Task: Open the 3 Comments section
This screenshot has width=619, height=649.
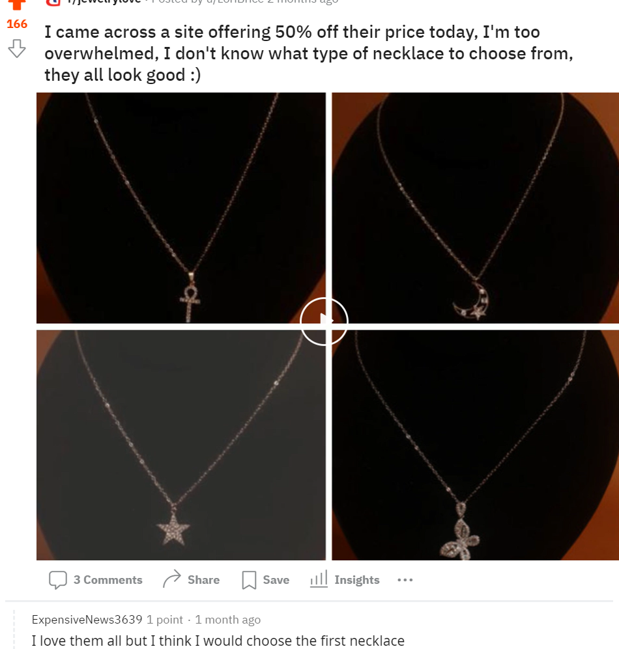Action: 96,580
